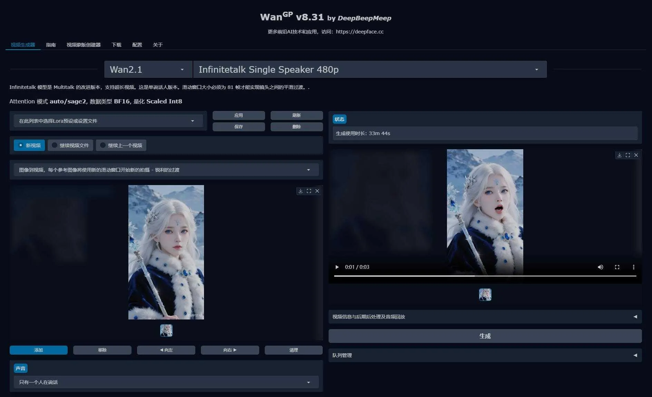Click the 添加 image button
Viewport: 652px width, 397px height.
(x=39, y=350)
